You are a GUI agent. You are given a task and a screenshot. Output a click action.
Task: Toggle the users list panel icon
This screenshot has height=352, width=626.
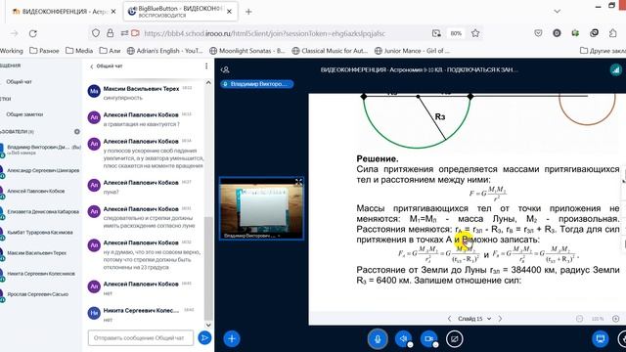click(x=225, y=69)
